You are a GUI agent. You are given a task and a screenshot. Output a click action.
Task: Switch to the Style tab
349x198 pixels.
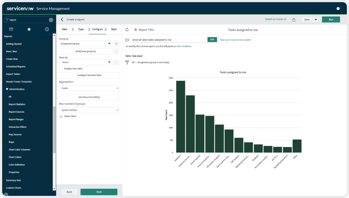113,29
